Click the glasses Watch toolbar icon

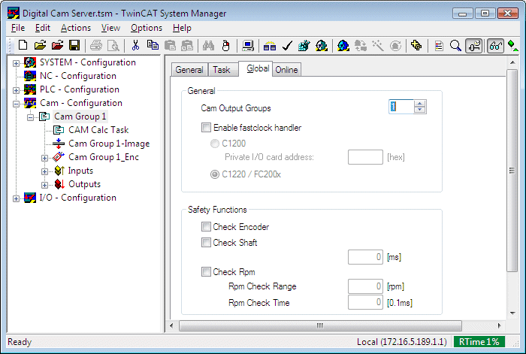495,46
